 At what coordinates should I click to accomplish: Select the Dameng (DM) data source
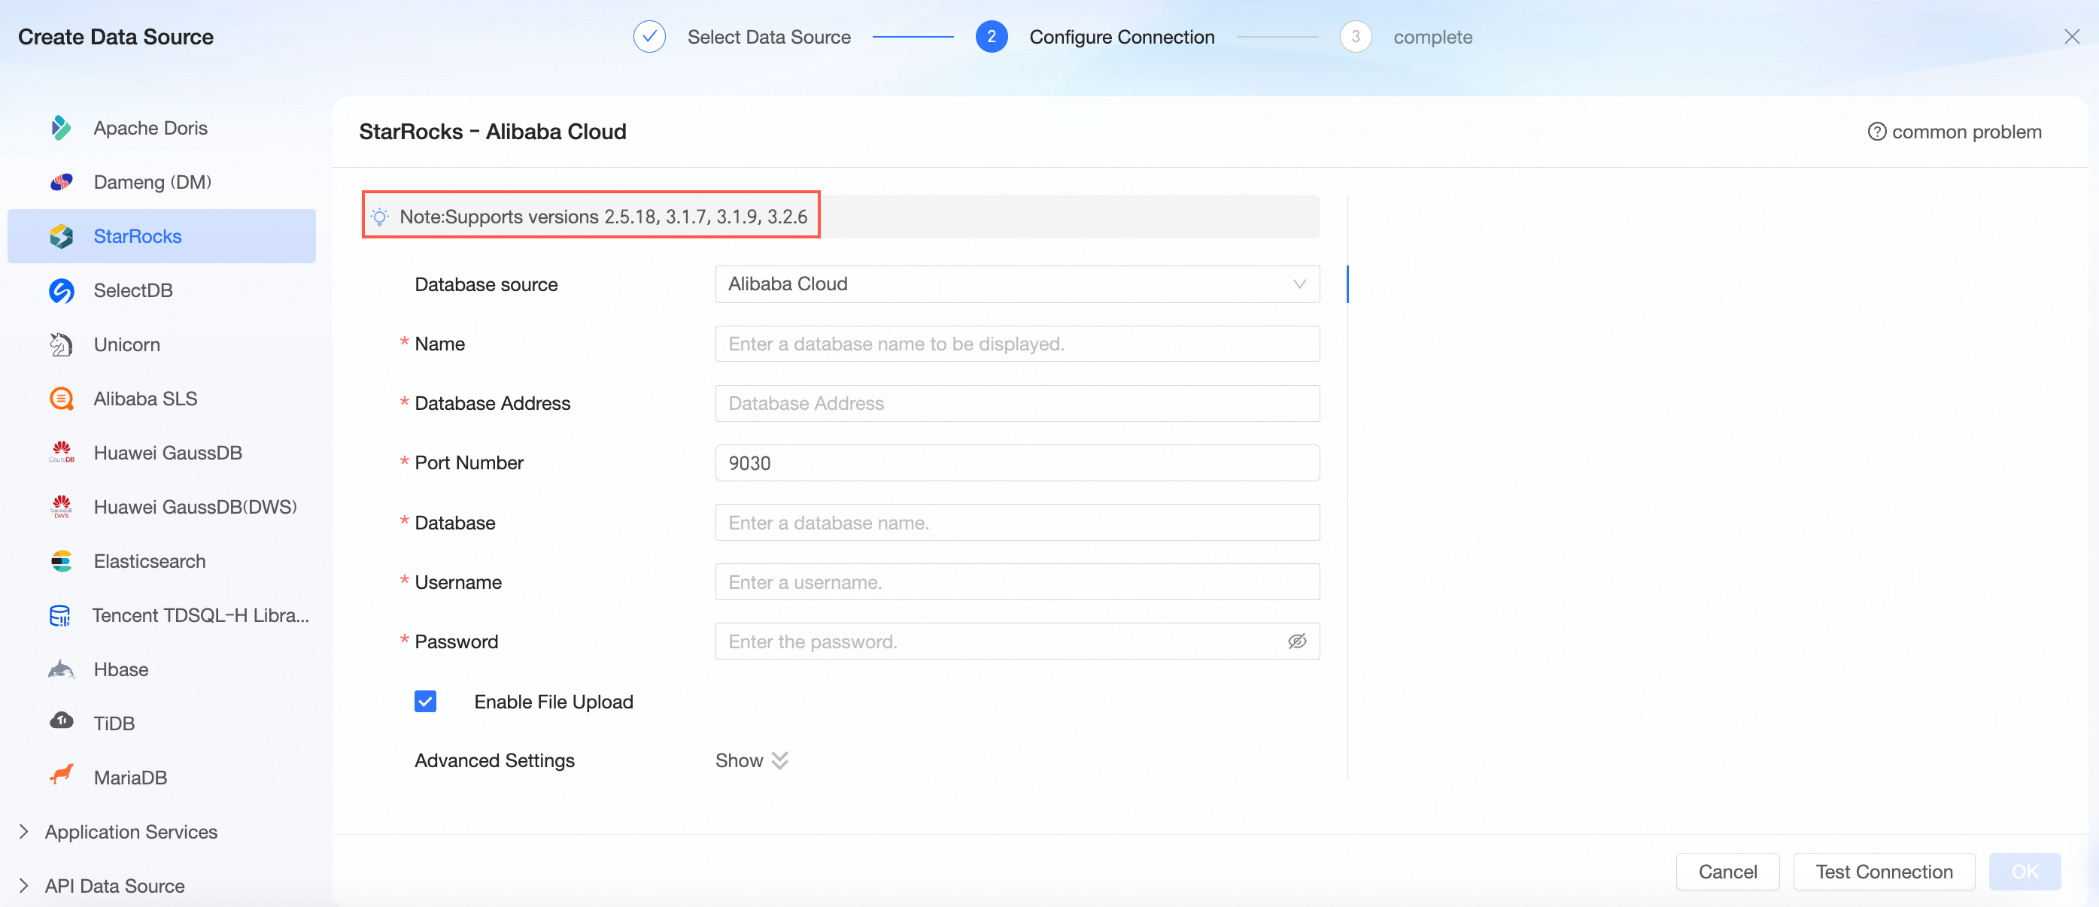click(x=151, y=181)
